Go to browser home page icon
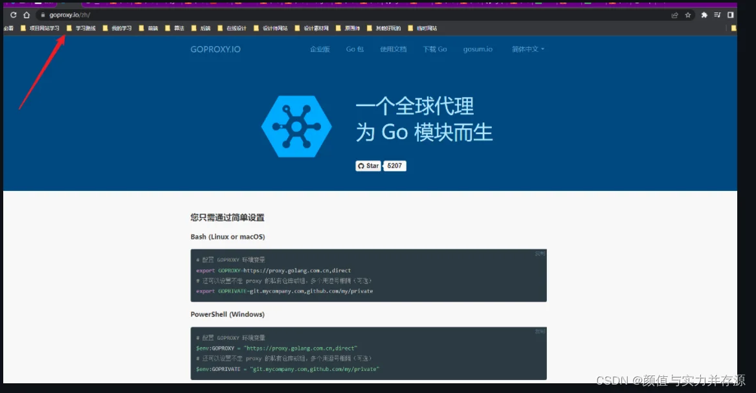The height and width of the screenshot is (393, 756). click(x=27, y=15)
